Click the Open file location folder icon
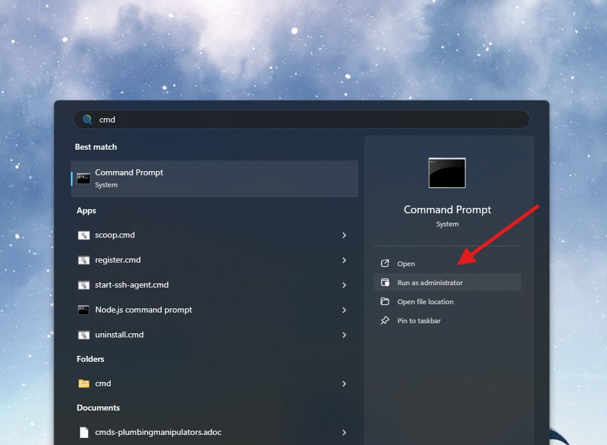607x445 pixels. [385, 301]
